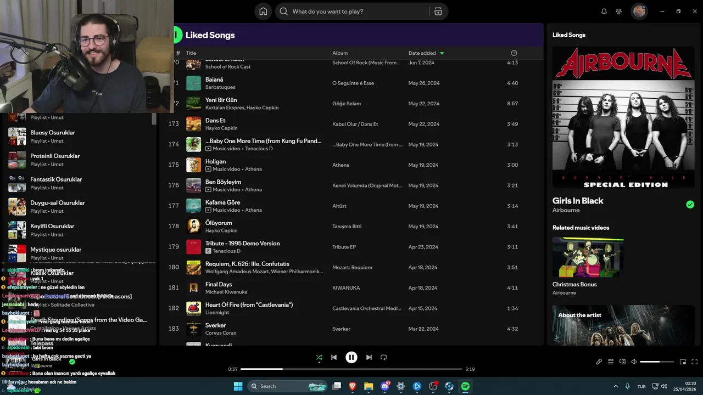Open the user profile avatar menu
Image resolution: width=703 pixels, height=395 pixels.
pyautogui.click(x=639, y=11)
